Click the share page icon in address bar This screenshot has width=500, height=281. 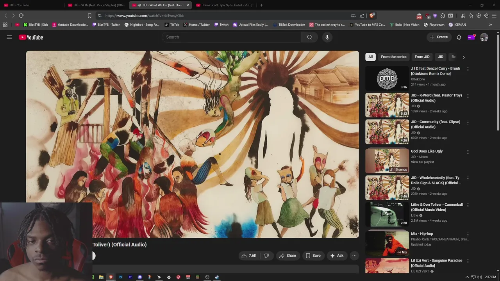(362, 16)
